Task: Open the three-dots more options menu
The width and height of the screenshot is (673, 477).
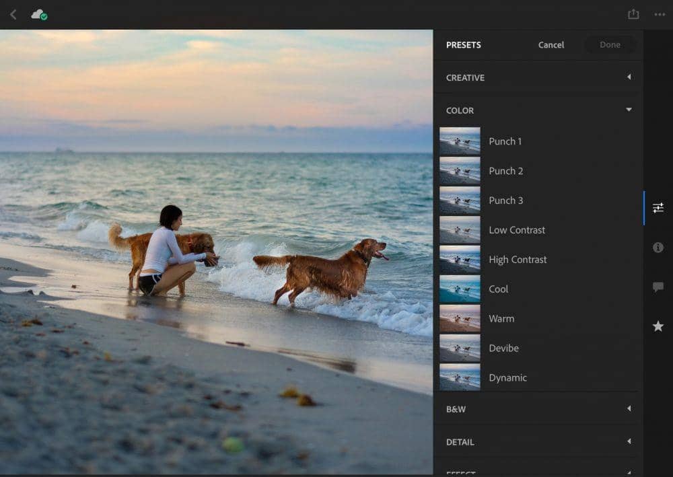Action: pyautogui.click(x=660, y=14)
